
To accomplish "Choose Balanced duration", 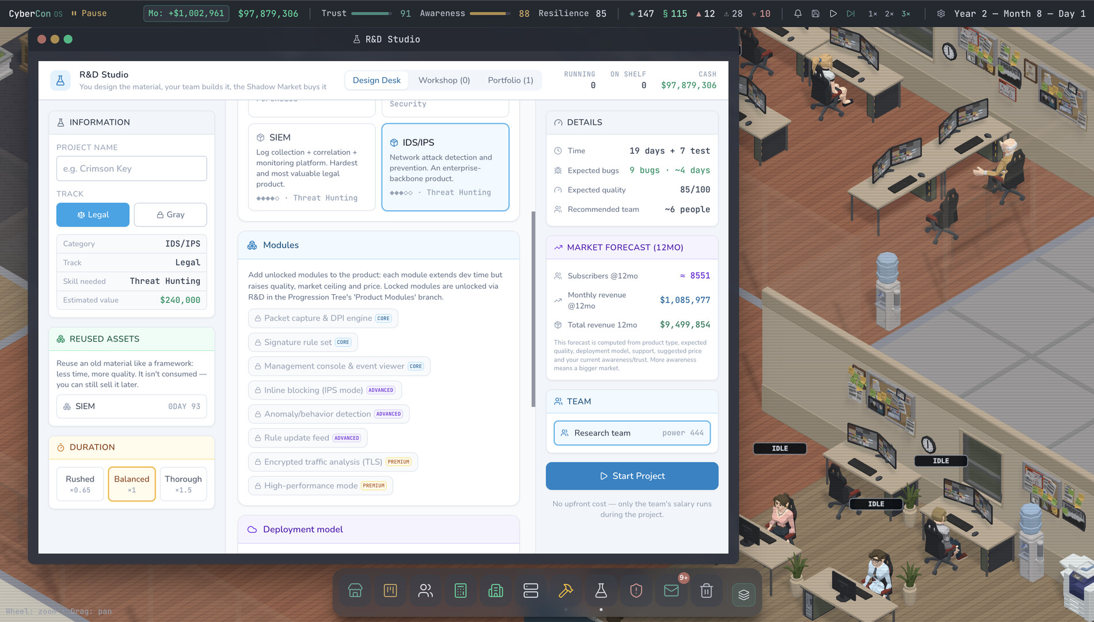I will coord(132,484).
